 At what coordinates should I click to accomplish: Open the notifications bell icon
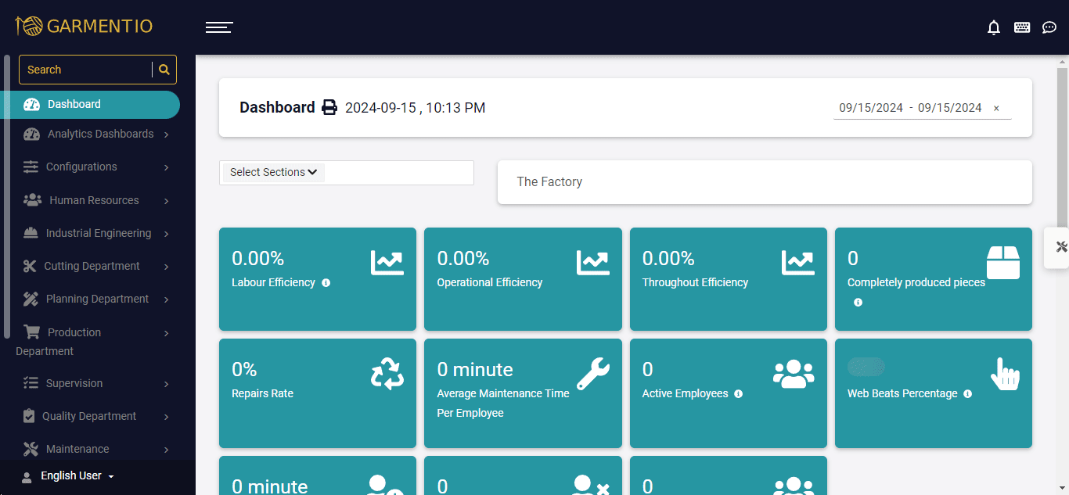coord(994,28)
